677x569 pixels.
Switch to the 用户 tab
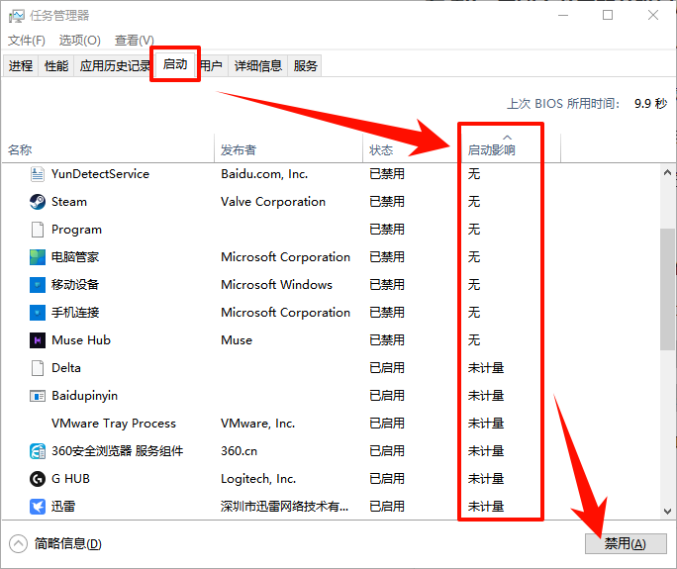click(x=213, y=65)
